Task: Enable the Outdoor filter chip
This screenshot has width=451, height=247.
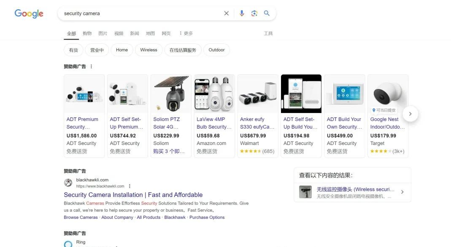Action: click(x=216, y=50)
